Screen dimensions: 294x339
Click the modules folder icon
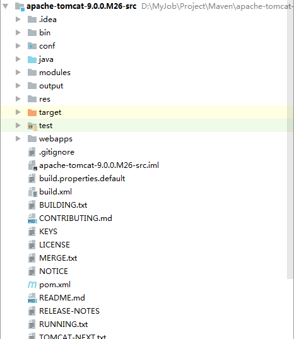[32, 73]
